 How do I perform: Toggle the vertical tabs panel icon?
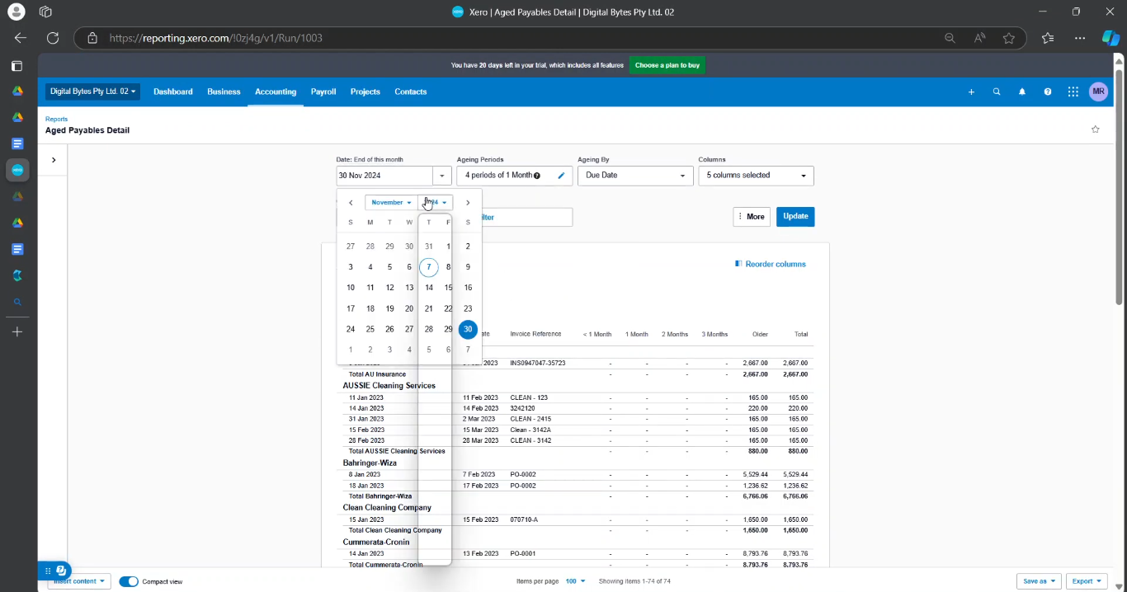[x=17, y=66]
